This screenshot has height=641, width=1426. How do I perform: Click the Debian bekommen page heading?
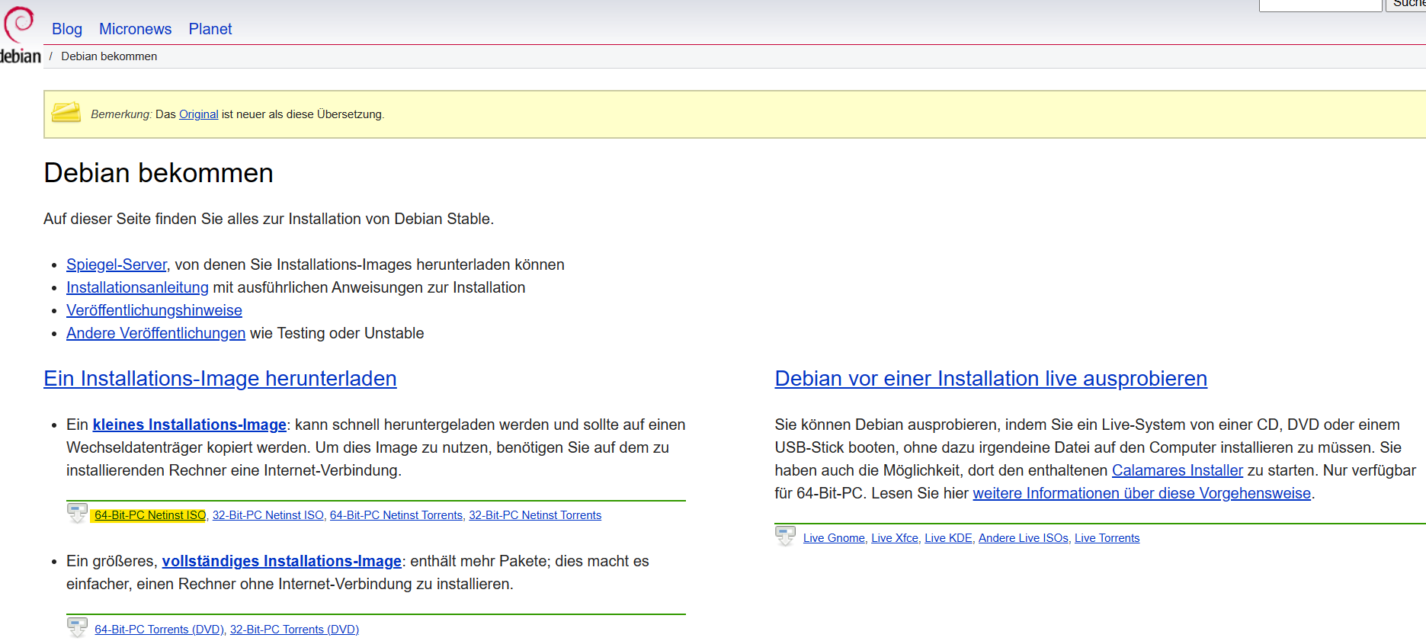point(159,173)
